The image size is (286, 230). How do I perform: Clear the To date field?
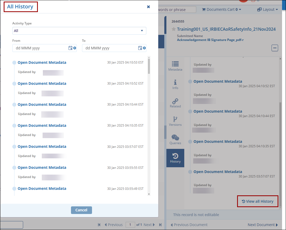click(144, 48)
